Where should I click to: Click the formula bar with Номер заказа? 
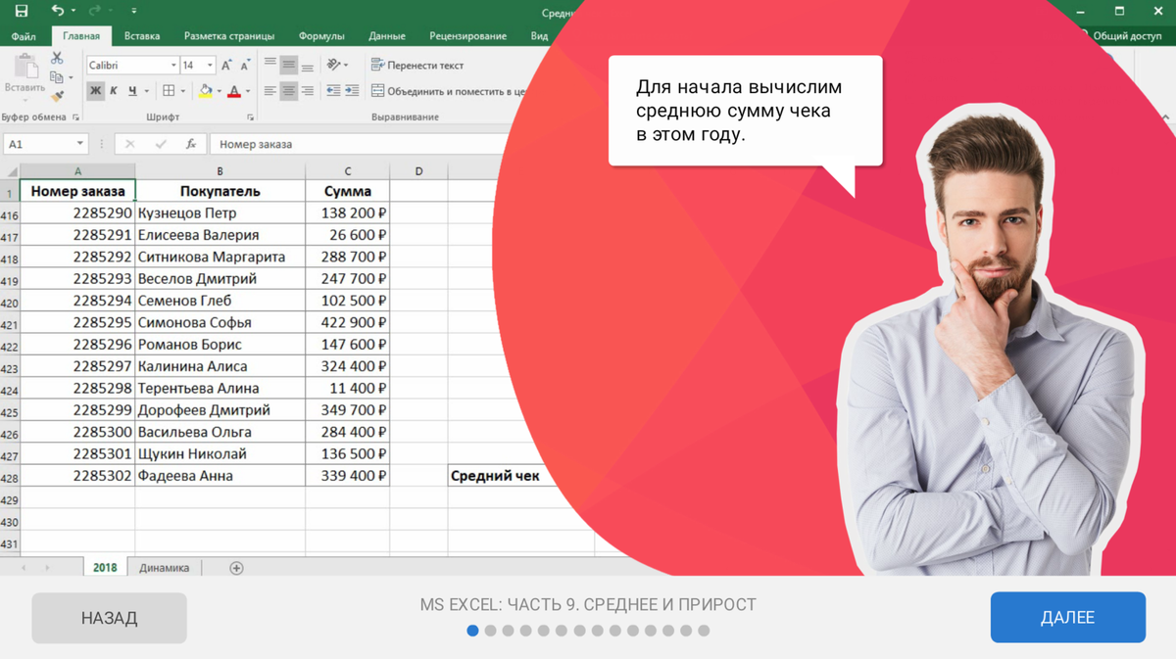[x=359, y=144]
